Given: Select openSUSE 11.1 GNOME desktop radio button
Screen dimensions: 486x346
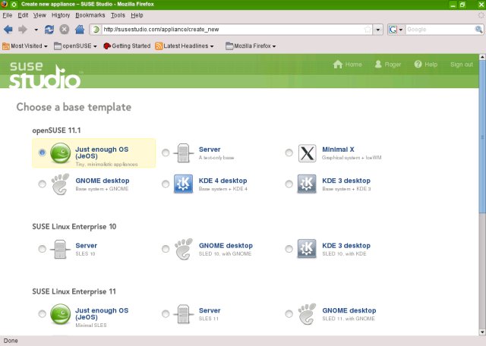Looking at the screenshot, I should coord(43,184).
